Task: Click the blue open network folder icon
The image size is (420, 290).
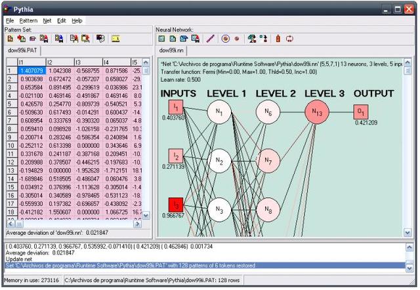Action: click(x=184, y=39)
